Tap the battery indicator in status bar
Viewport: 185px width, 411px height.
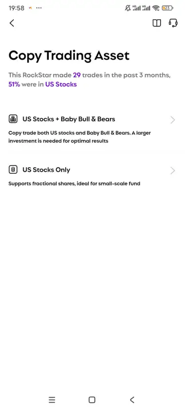pyautogui.click(x=167, y=8)
